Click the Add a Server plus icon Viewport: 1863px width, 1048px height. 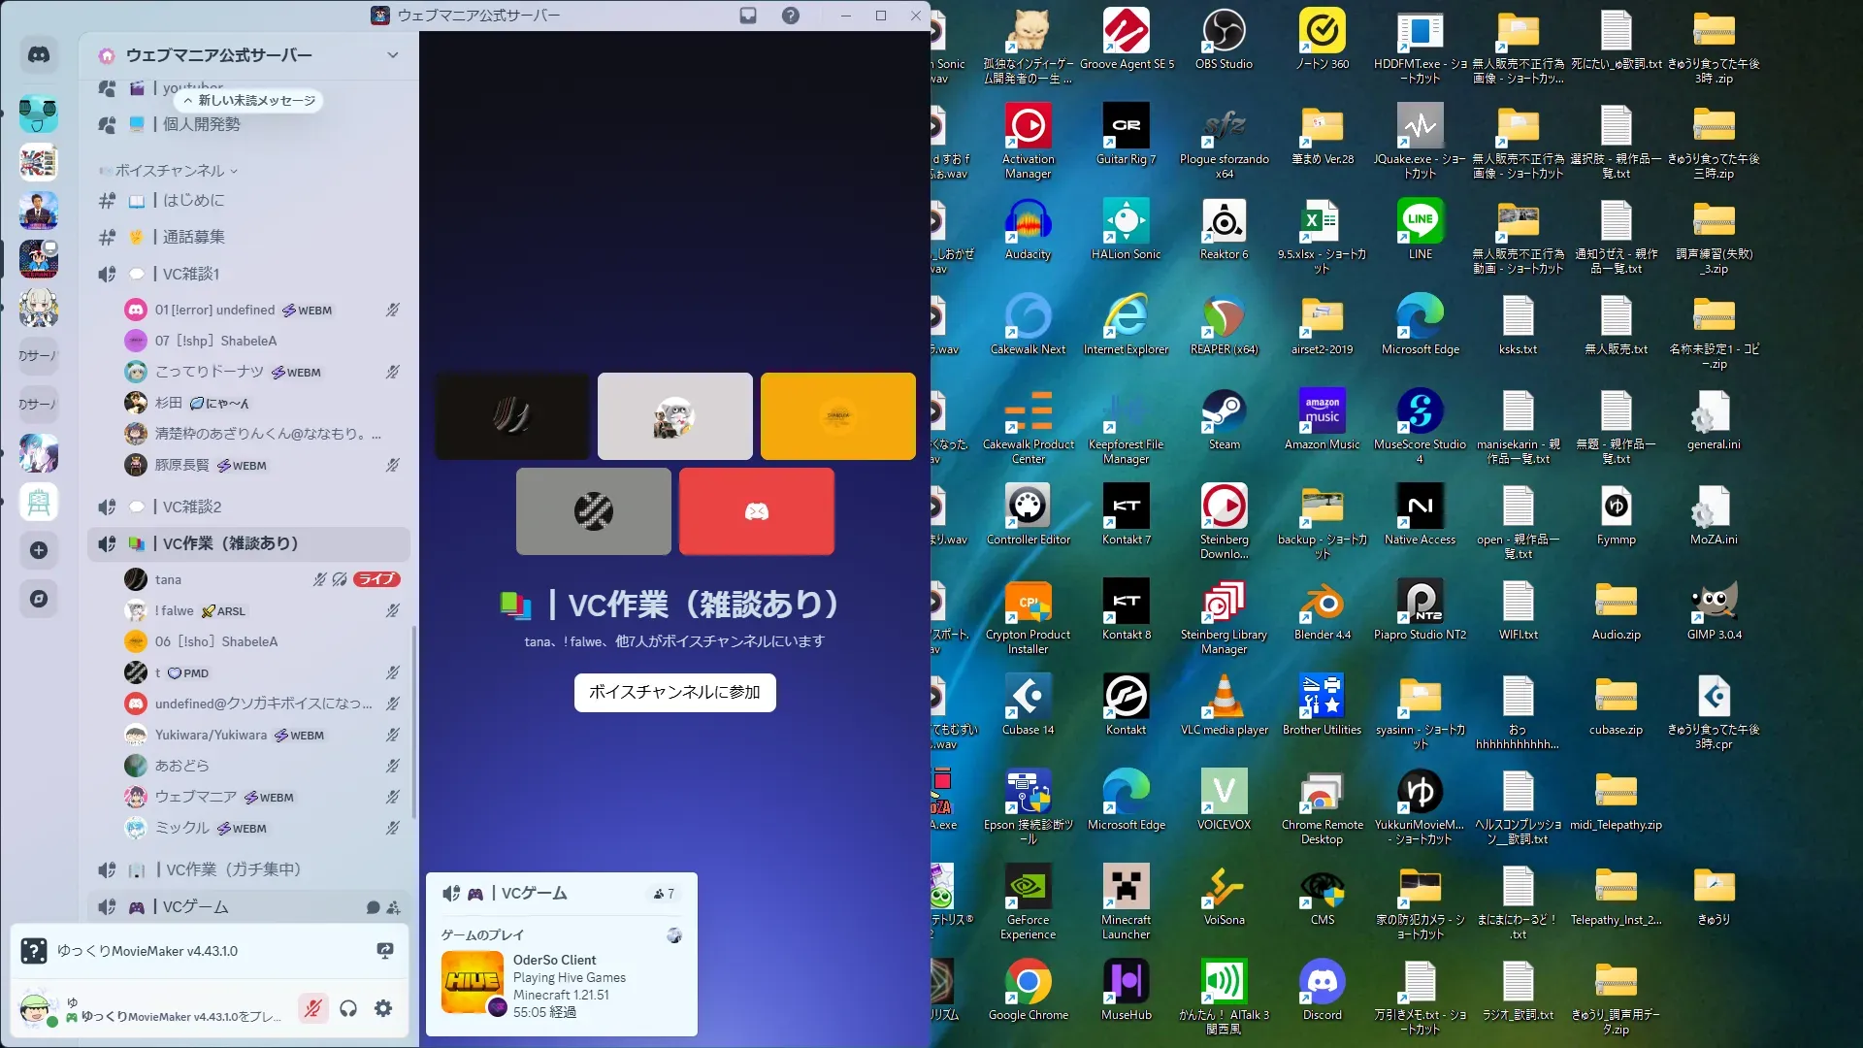point(39,550)
